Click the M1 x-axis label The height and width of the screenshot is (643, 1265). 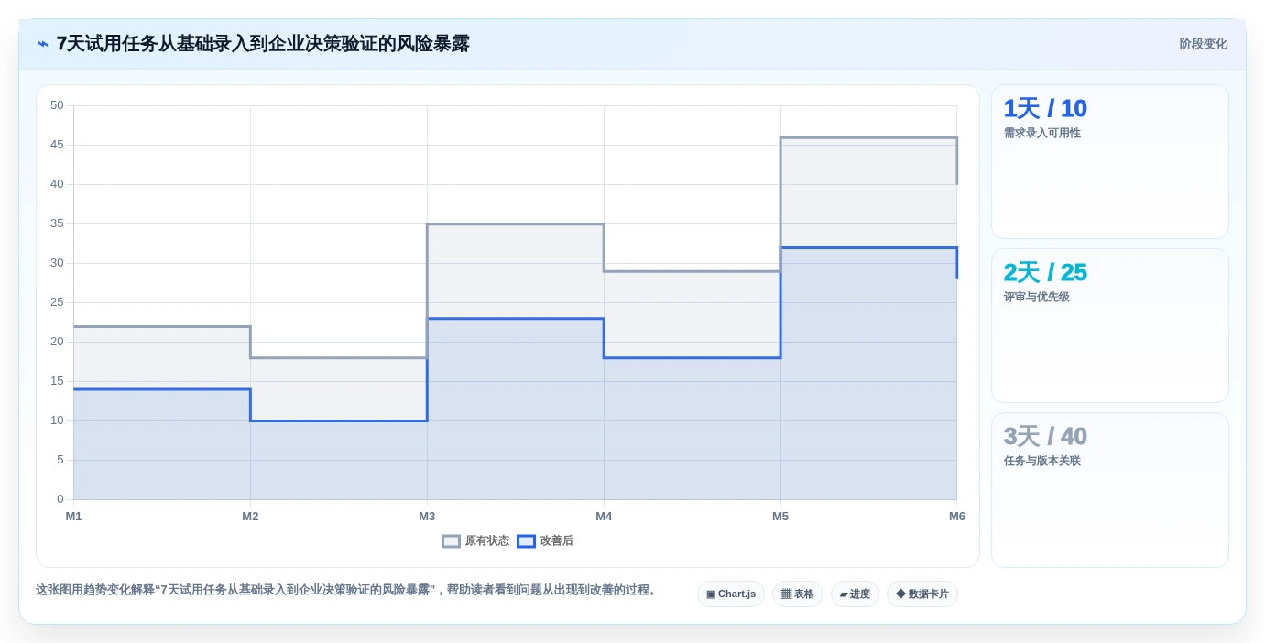tap(73, 517)
